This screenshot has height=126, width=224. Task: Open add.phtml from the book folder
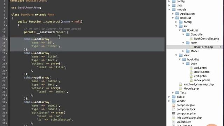(201, 68)
